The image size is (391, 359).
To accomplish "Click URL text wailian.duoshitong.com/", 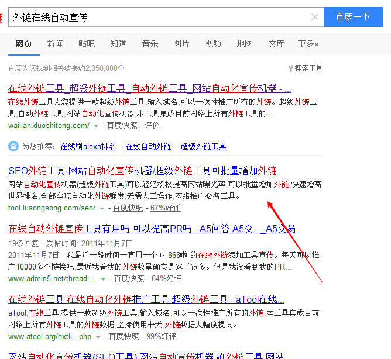I will pyautogui.click(x=49, y=125).
